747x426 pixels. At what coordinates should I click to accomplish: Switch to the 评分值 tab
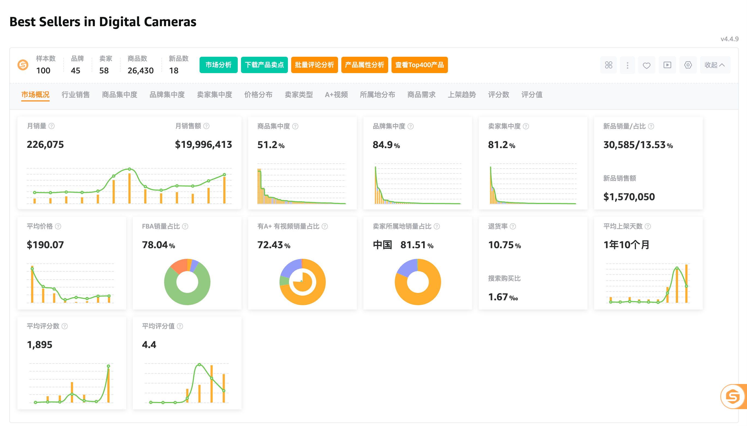point(532,95)
